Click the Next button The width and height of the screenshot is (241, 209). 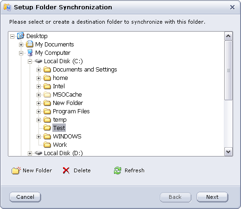point(212,197)
